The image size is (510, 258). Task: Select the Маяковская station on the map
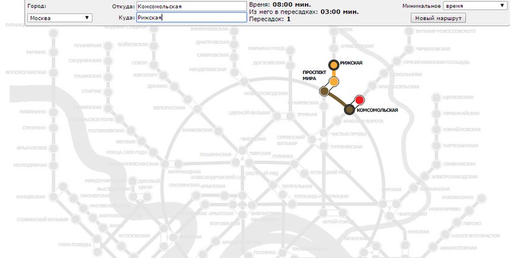point(219,130)
